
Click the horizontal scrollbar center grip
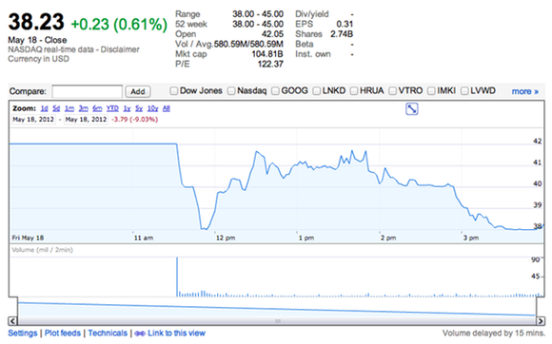pyautogui.click(x=278, y=321)
